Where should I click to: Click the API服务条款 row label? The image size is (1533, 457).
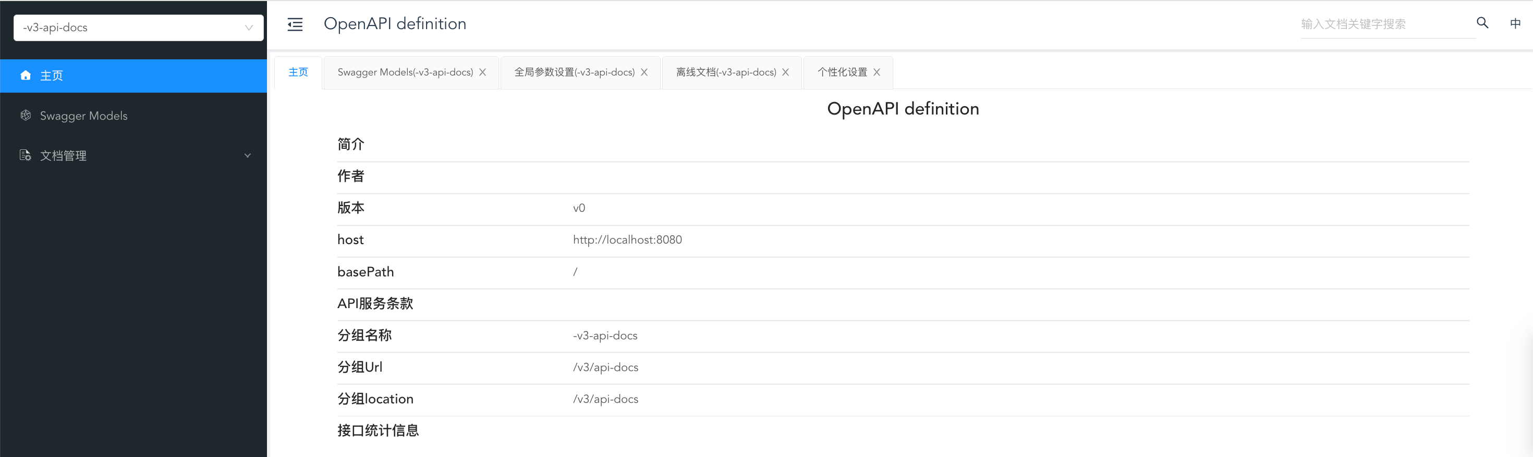tap(375, 303)
